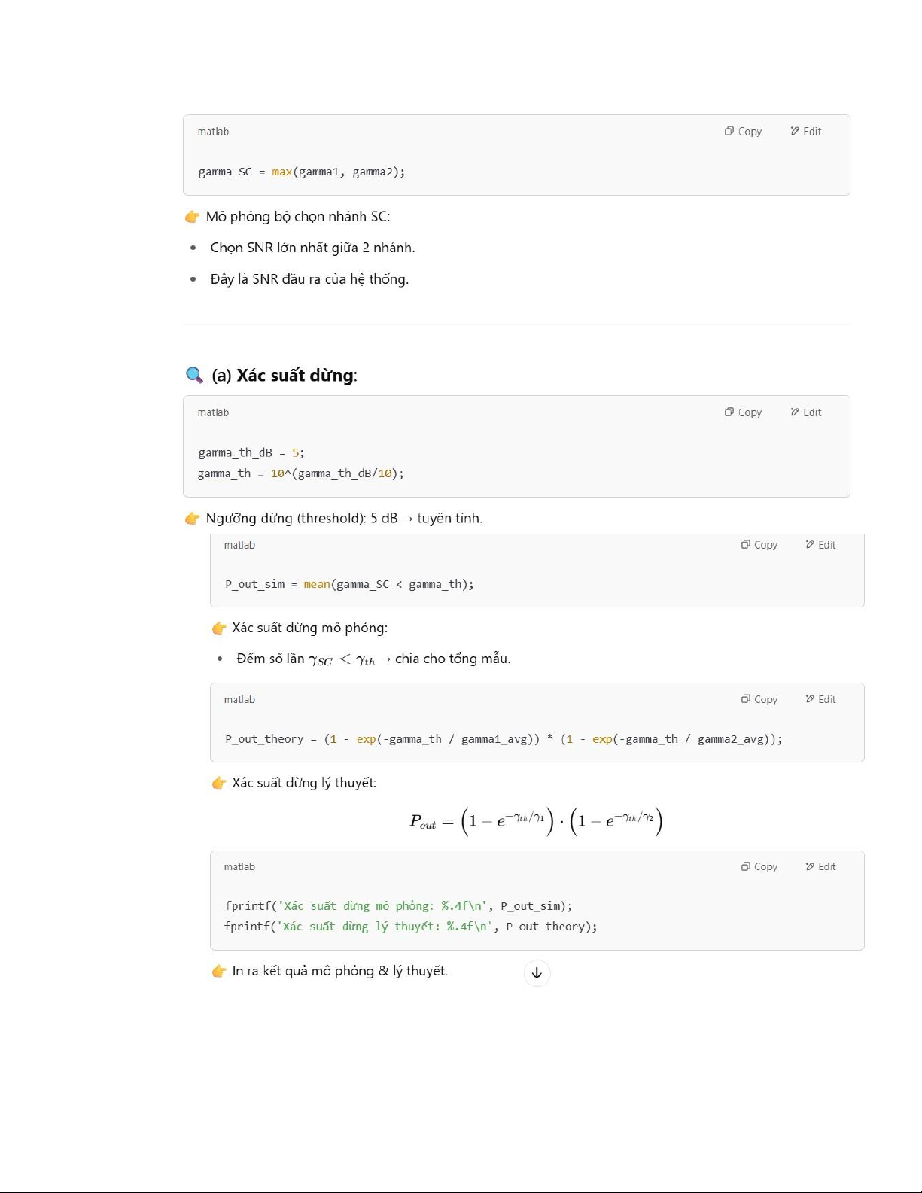The image size is (922, 1193).
Task: Click the magnifier emoji beside Xác suất dừng
Action: (194, 375)
